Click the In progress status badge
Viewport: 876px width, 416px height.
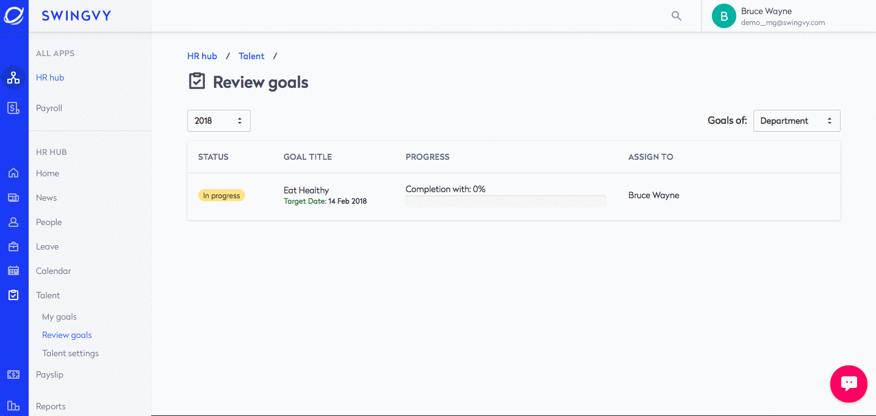221,195
